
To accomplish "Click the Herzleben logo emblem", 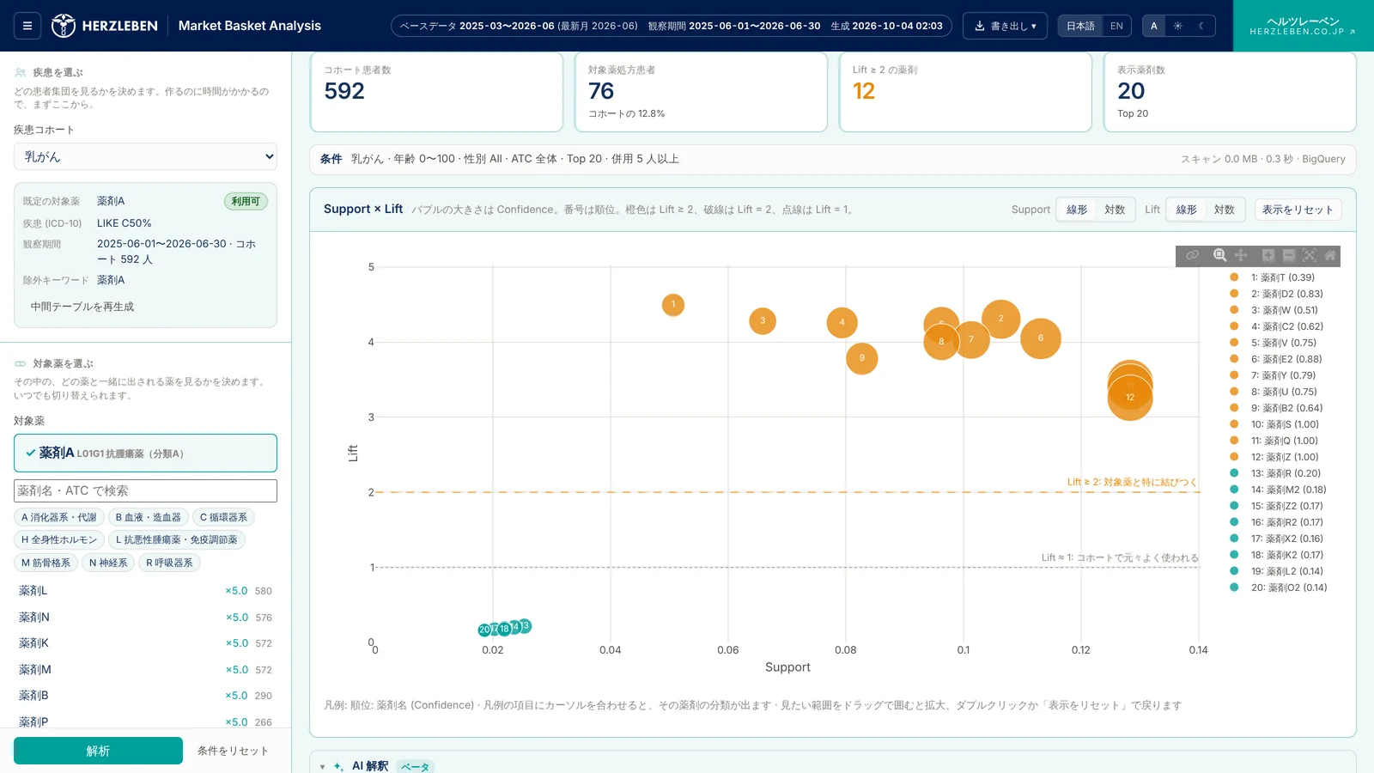I will [63, 26].
